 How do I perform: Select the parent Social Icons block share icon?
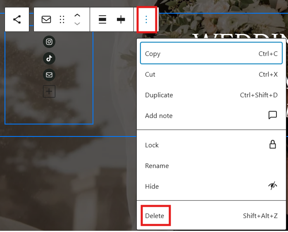(17, 19)
